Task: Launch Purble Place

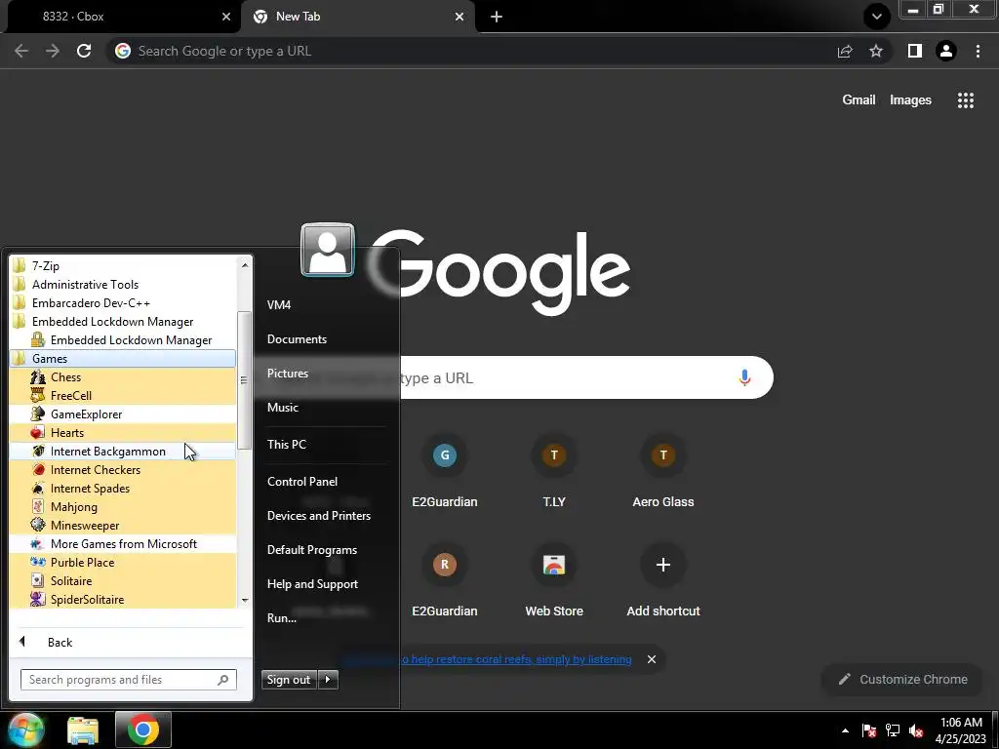Action: [x=123, y=562]
